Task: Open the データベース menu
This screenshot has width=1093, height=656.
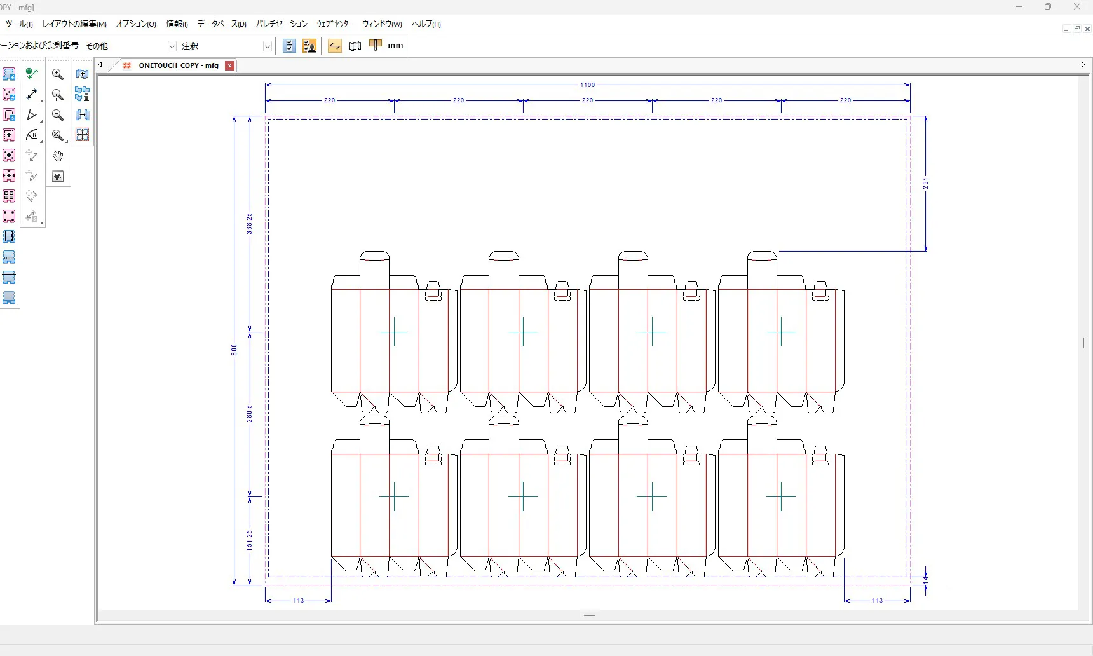Action: click(x=221, y=24)
